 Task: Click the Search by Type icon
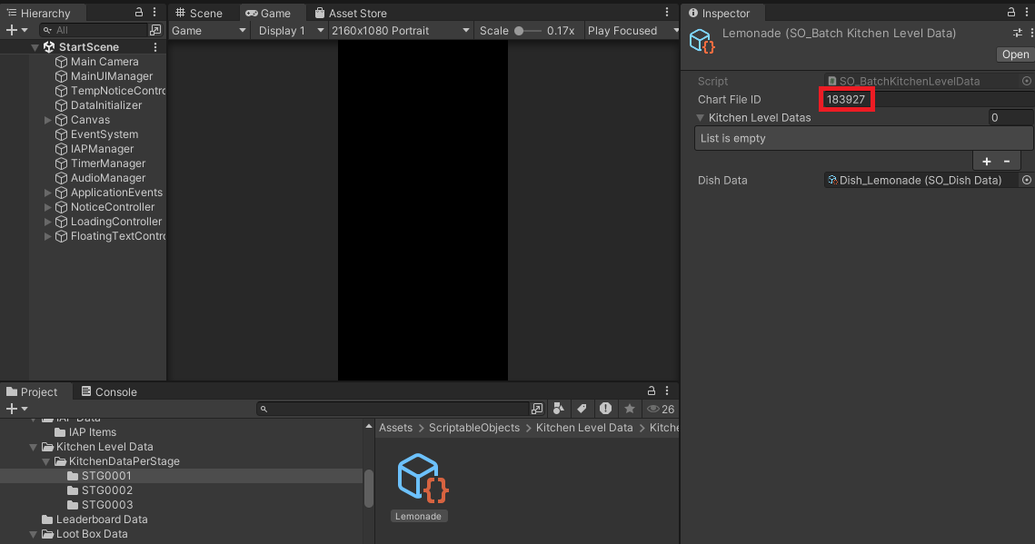[559, 409]
